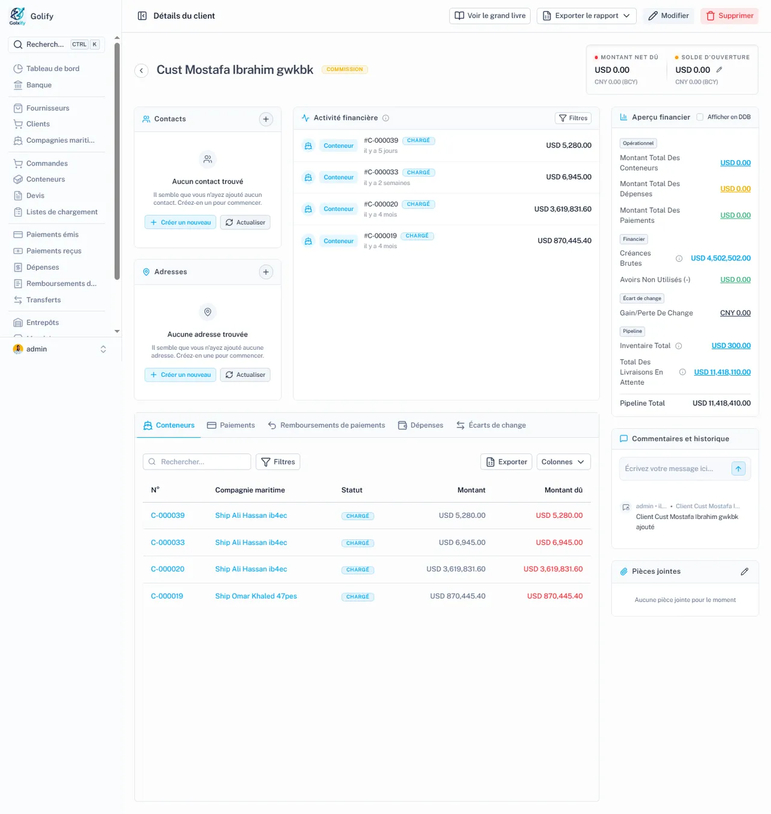Click pending deliveries value USD 11,418,110.00
The width and height of the screenshot is (771, 814).
coord(722,372)
